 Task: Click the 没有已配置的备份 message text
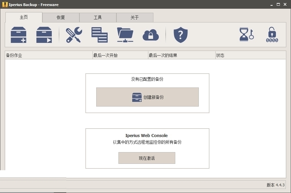(x=147, y=79)
